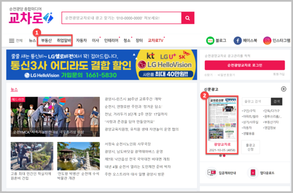Open headline 제7회 낙안읍성 전국 국악대전
The width and height of the screenshot is (293, 193).
click(x=137, y=159)
